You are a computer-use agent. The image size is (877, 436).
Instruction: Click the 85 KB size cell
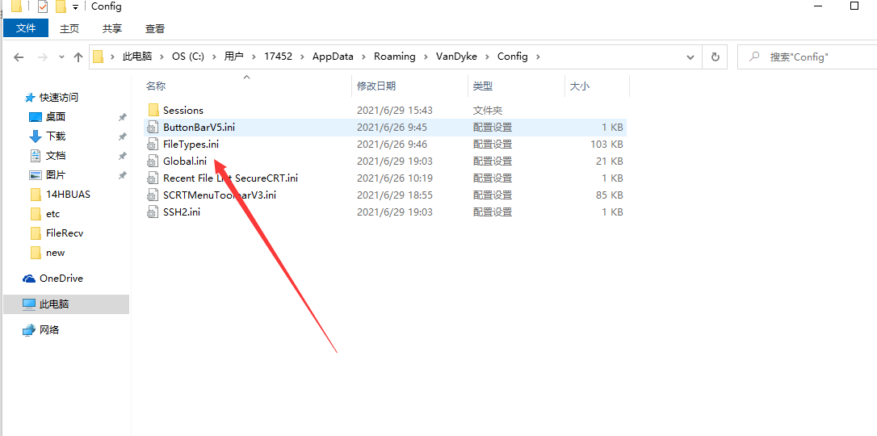pos(611,195)
